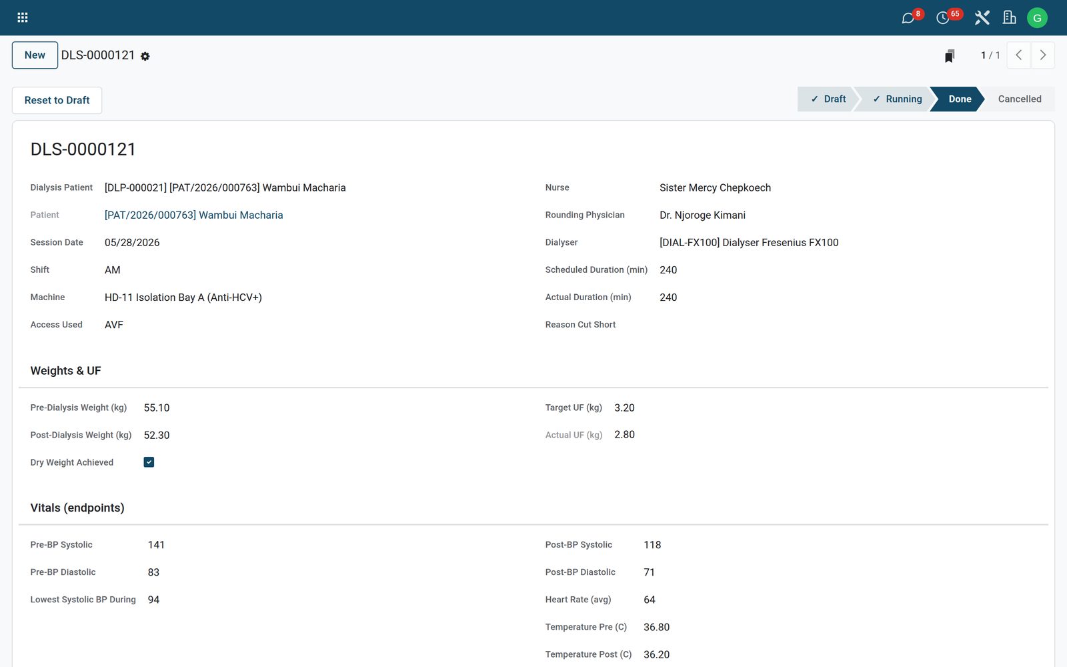This screenshot has height=667, width=1067.
Task: Select the Cancelled status stage
Action: tap(1020, 99)
